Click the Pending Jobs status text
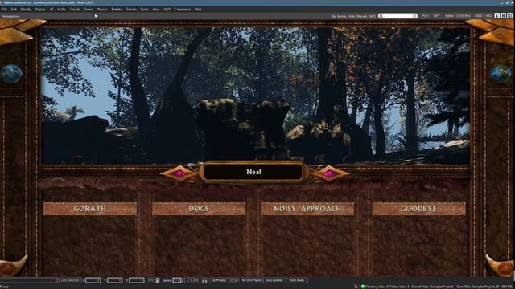 point(377,287)
